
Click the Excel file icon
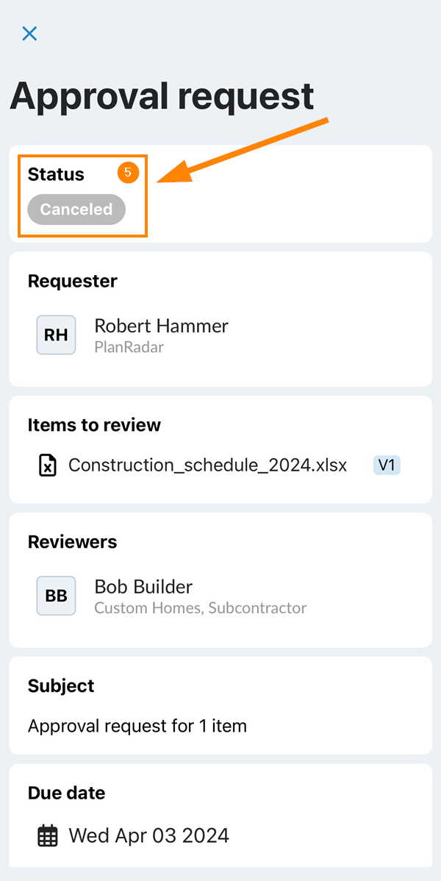[x=48, y=466]
